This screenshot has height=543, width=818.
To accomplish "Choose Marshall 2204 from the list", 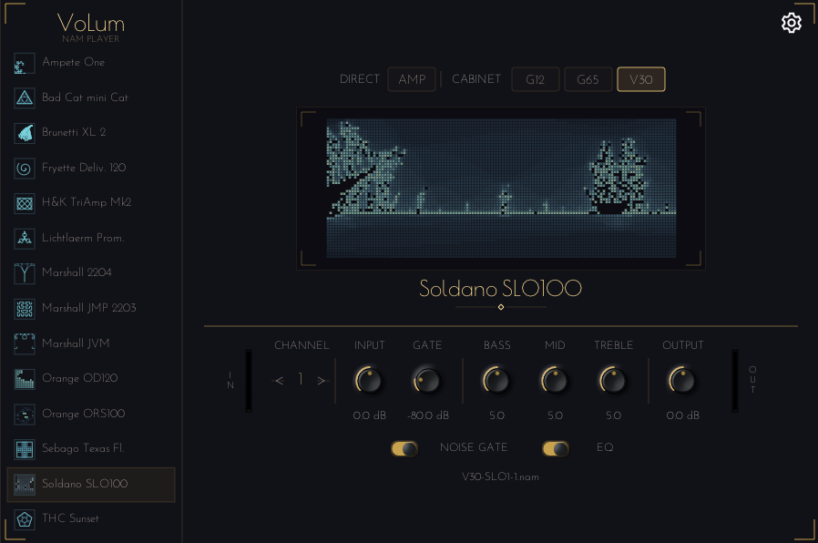I will (x=91, y=272).
